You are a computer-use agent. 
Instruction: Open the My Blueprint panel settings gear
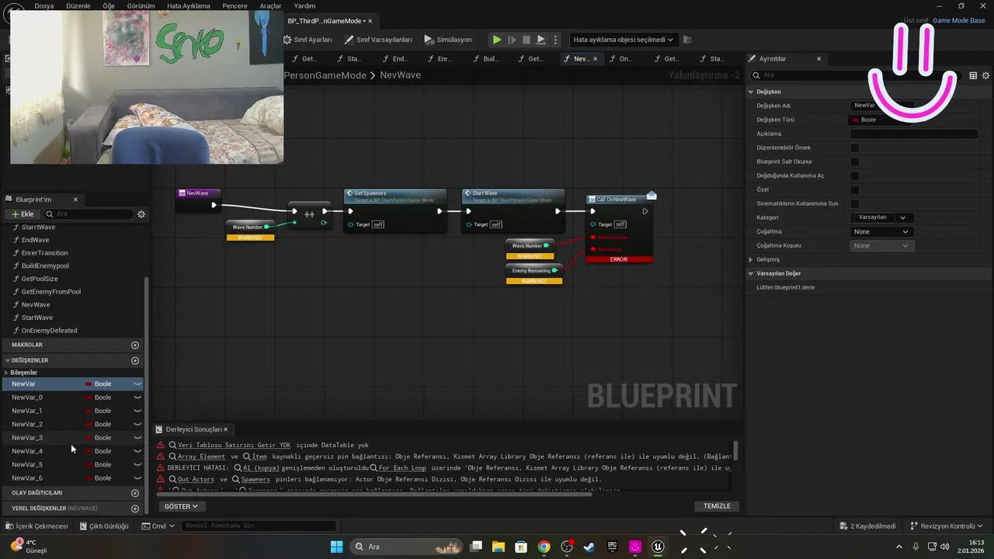(141, 214)
